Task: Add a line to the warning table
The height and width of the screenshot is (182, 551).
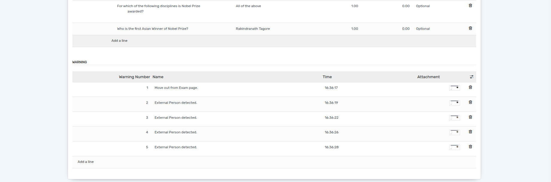Action: pos(86,162)
